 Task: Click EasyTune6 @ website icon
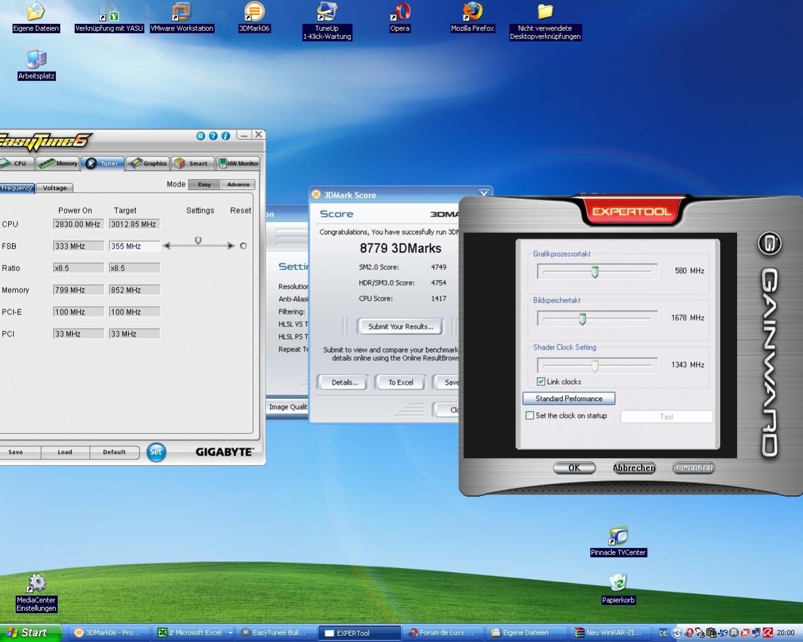click(x=201, y=136)
